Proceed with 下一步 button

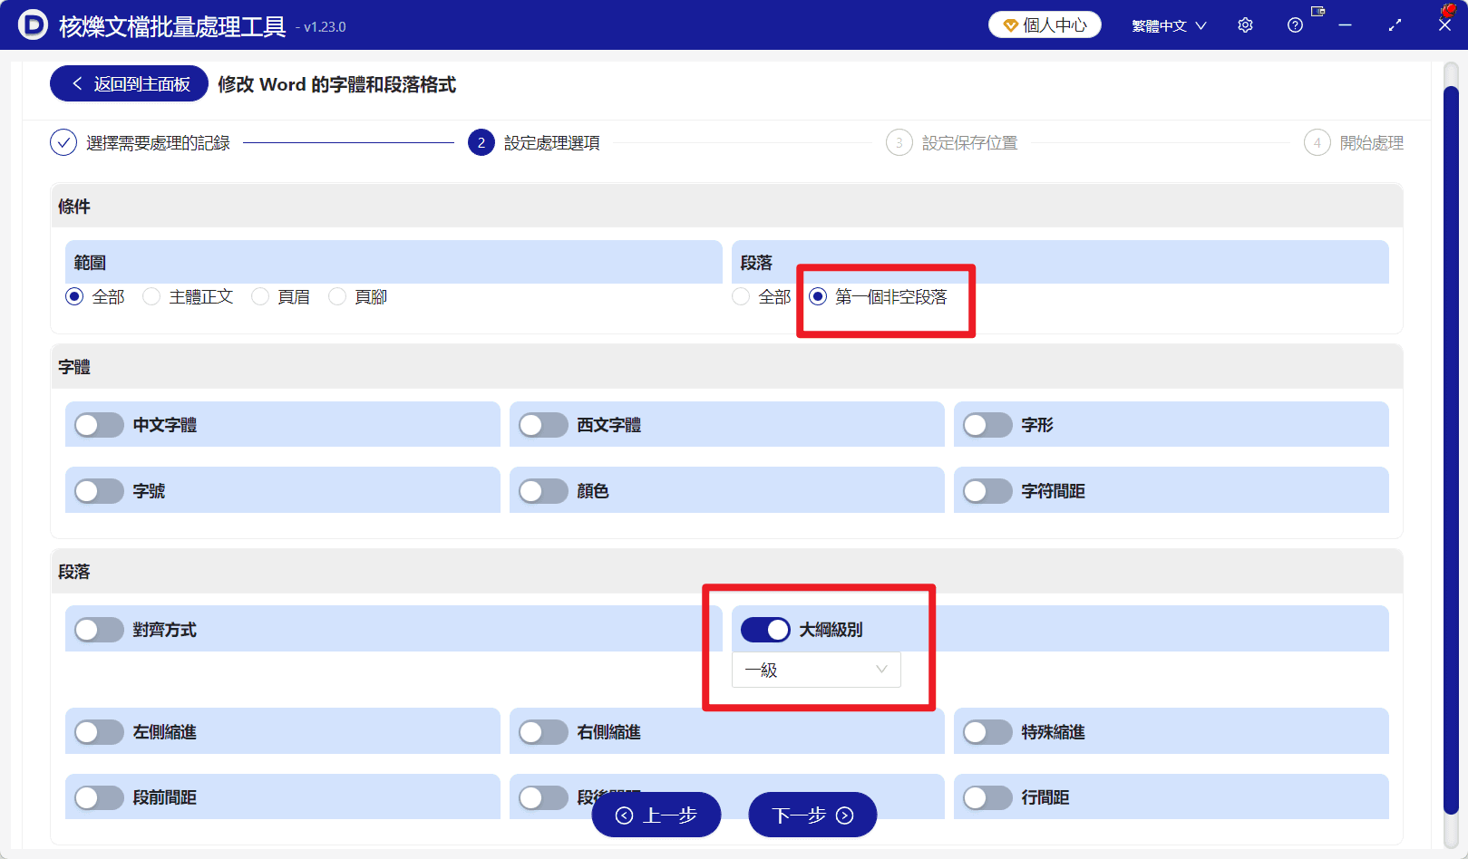click(x=812, y=816)
